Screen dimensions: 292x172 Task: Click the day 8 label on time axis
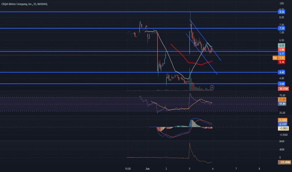click(259, 169)
